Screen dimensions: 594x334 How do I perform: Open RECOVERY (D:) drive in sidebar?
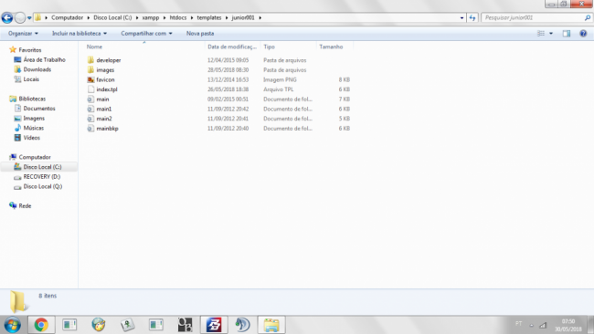click(42, 177)
